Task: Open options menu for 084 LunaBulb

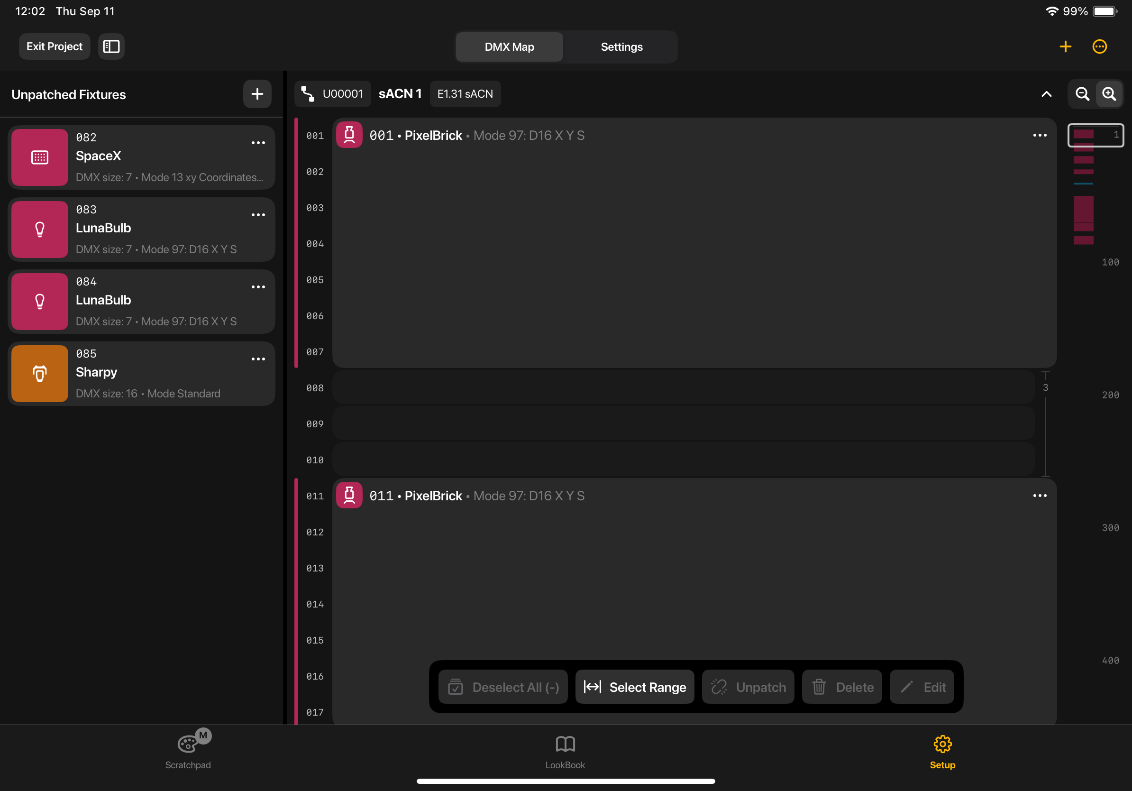Action: coord(258,287)
